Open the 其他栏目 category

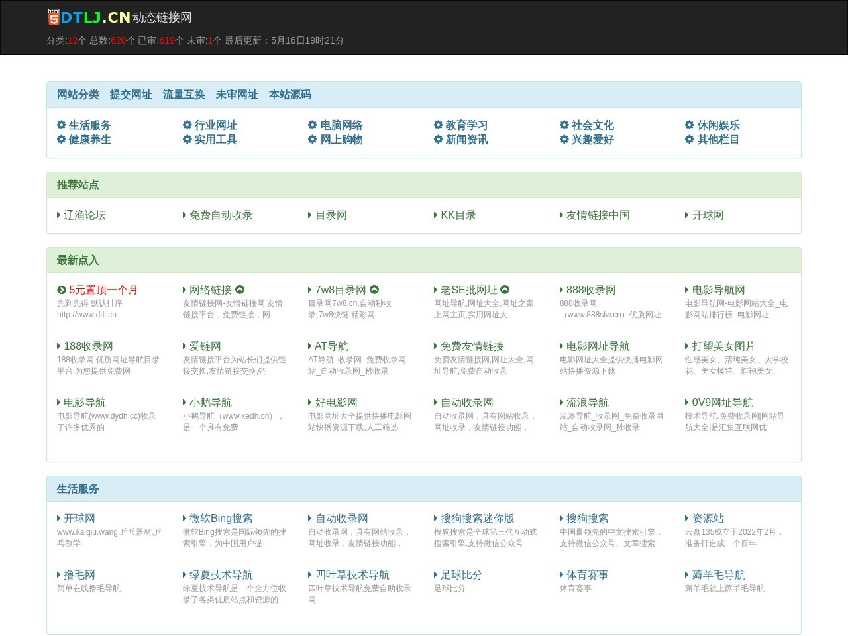pos(718,139)
